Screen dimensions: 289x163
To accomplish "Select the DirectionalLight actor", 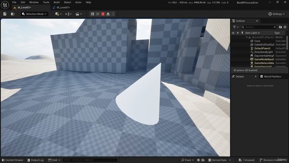I will tap(263, 52).
